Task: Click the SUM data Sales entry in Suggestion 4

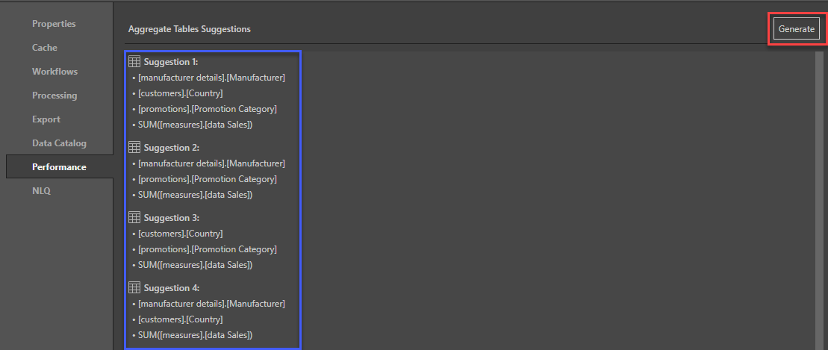Action: (x=195, y=335)
